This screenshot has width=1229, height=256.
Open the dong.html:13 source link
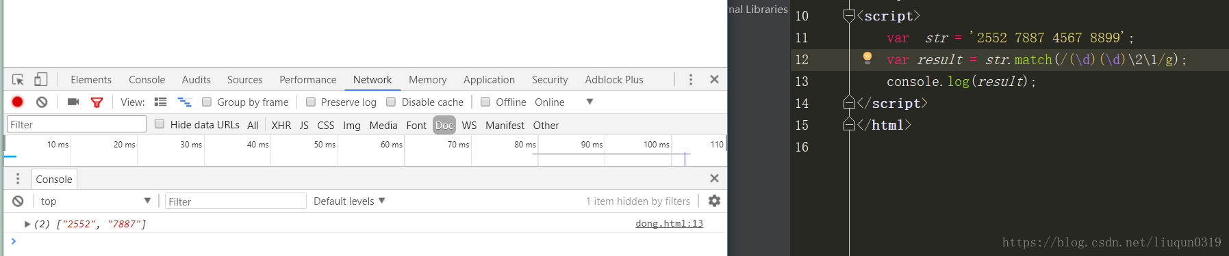pyautogui.click(x=669, y=223)
